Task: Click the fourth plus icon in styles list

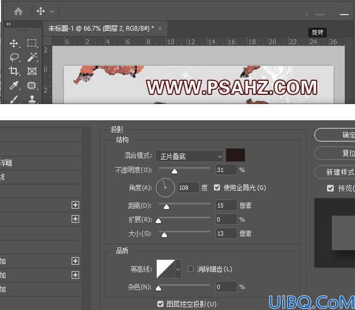Action: tap(75, 275)
